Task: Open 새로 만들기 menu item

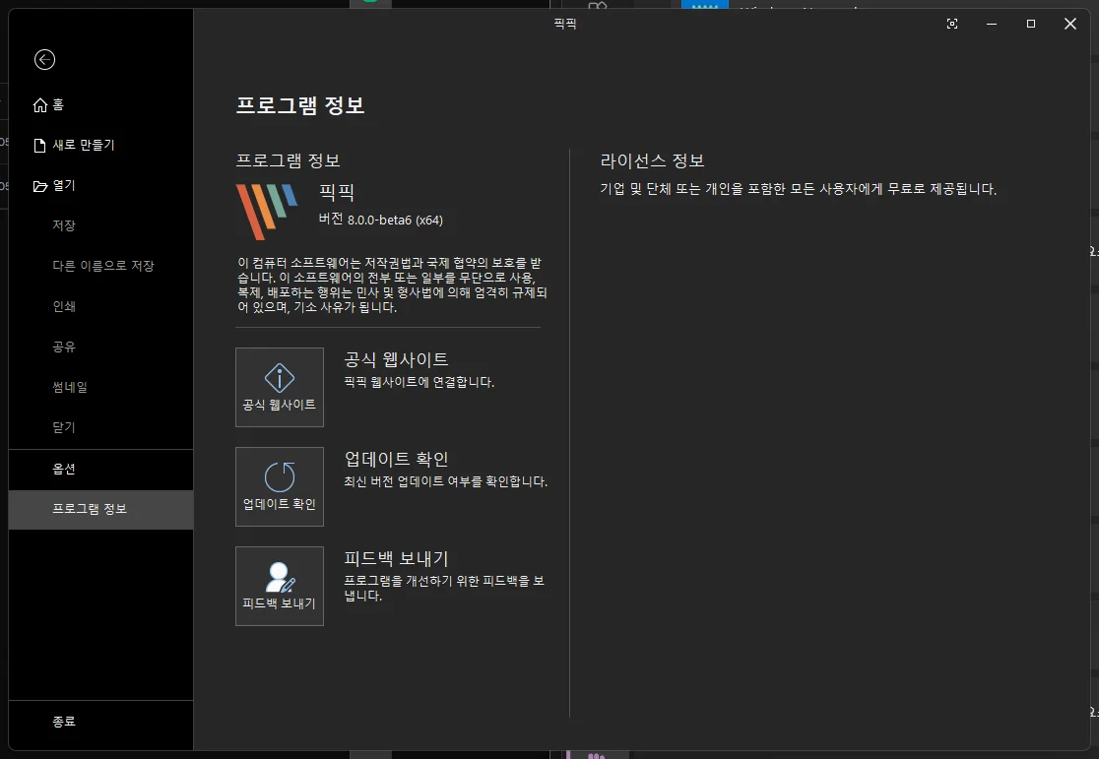Action: pyautogui.click(x=100, y=145)
